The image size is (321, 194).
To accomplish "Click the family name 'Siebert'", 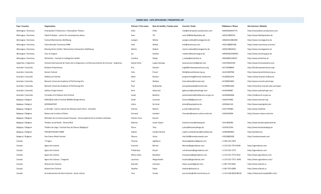I will click(x=155, y=49).
